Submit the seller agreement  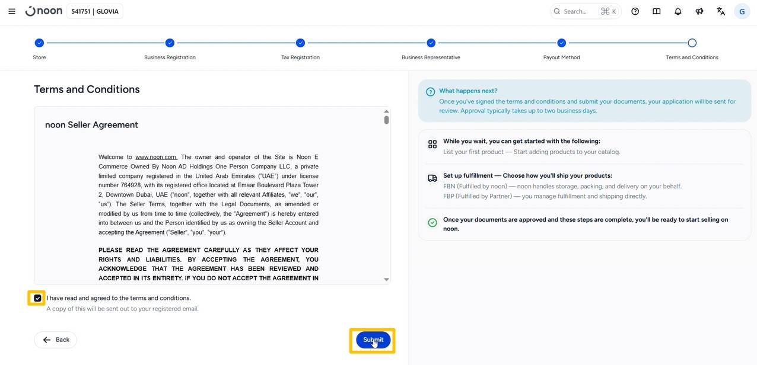(x=373, y=340)
